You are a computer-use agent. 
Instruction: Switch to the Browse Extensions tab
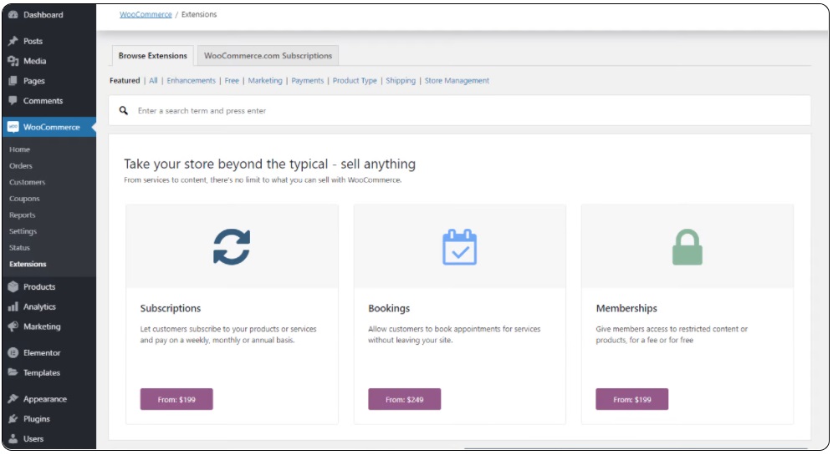pyautogui.click(x=153, y=56)
